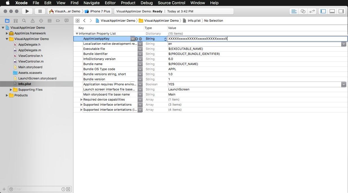The width and height of the screenshot is (348, 193).
Task: Add a row after ApptimizeAppKey
Action: [137, 39]
